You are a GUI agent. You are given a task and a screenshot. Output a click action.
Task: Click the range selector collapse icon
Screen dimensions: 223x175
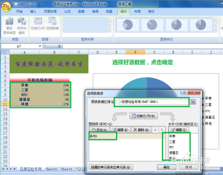pyautogui.click(x=193, y=102)
